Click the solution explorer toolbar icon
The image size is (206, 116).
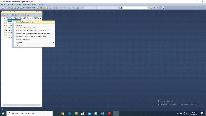pos(151,8)
